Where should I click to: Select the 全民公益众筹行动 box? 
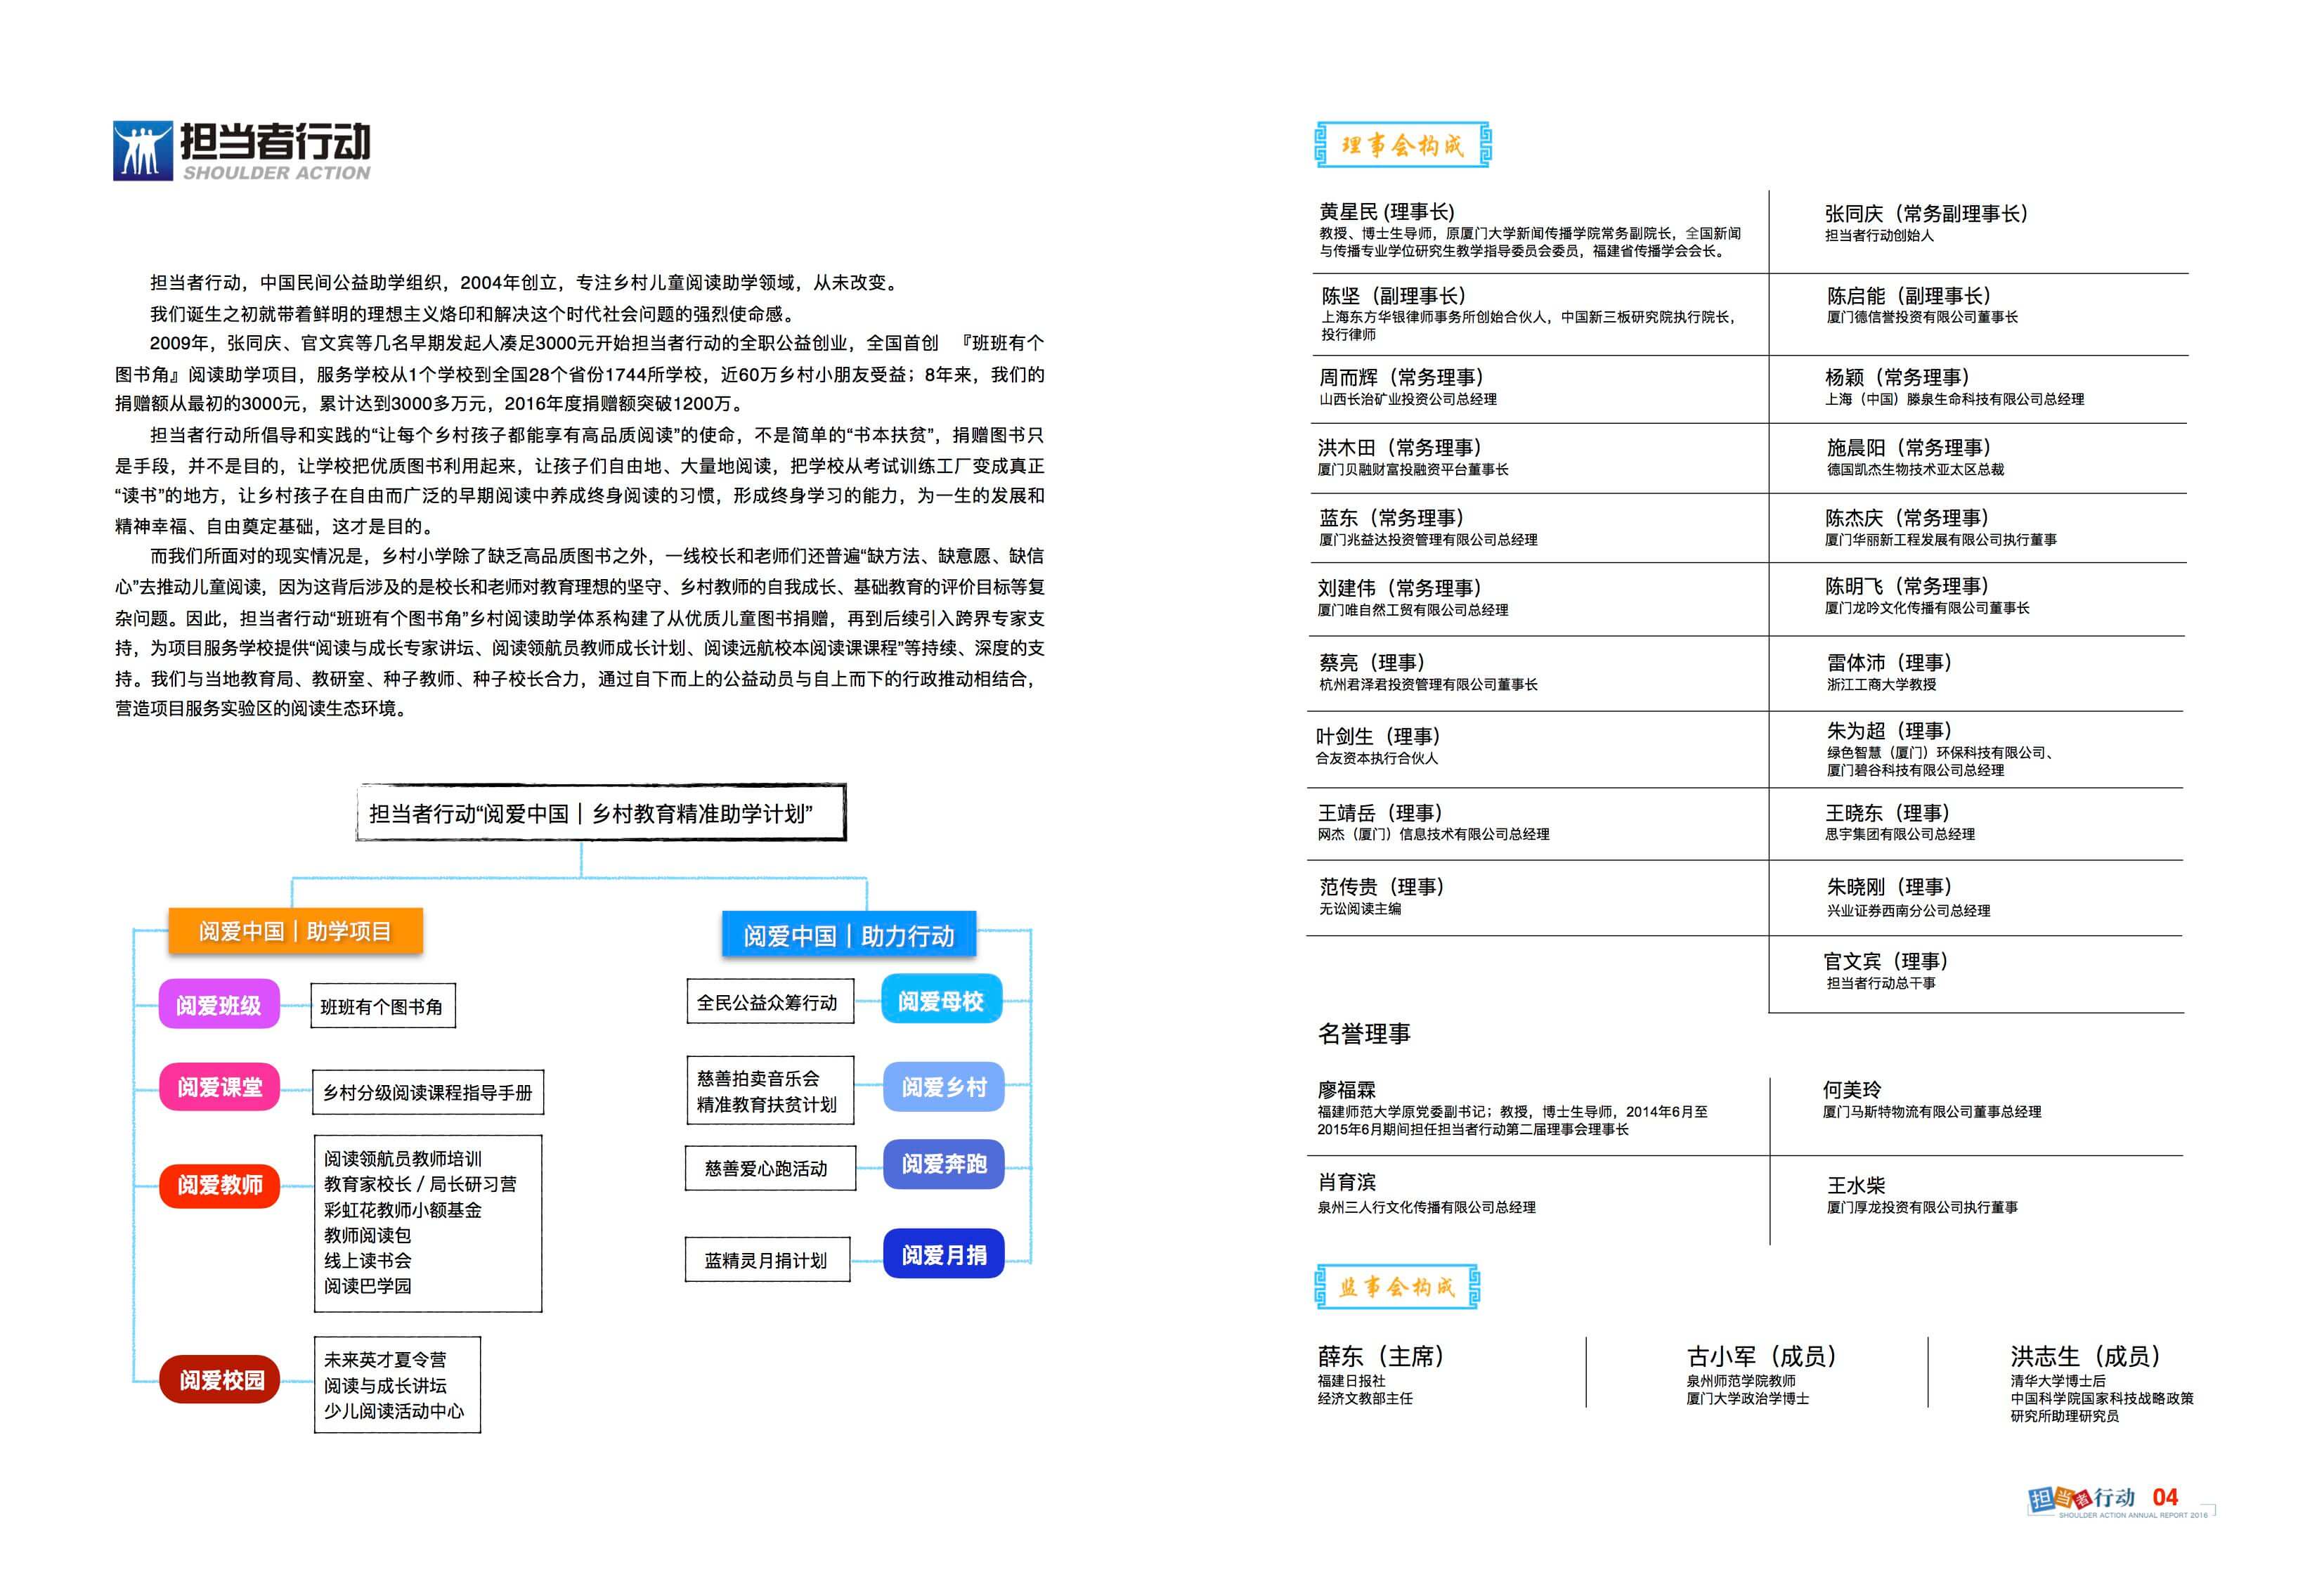pos(770,1002)
